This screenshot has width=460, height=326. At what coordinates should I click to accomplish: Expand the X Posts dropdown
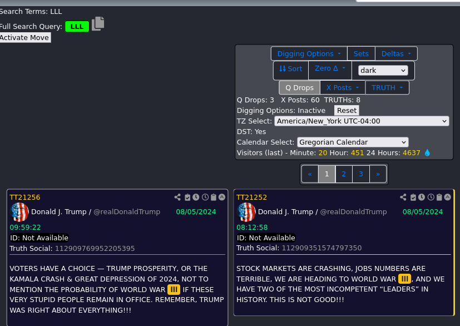click(x=343, y=88)
